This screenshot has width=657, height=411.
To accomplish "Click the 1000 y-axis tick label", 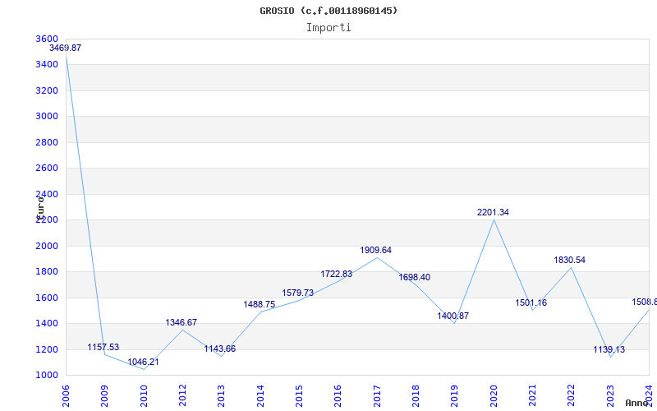I will (x=47, y=376).
